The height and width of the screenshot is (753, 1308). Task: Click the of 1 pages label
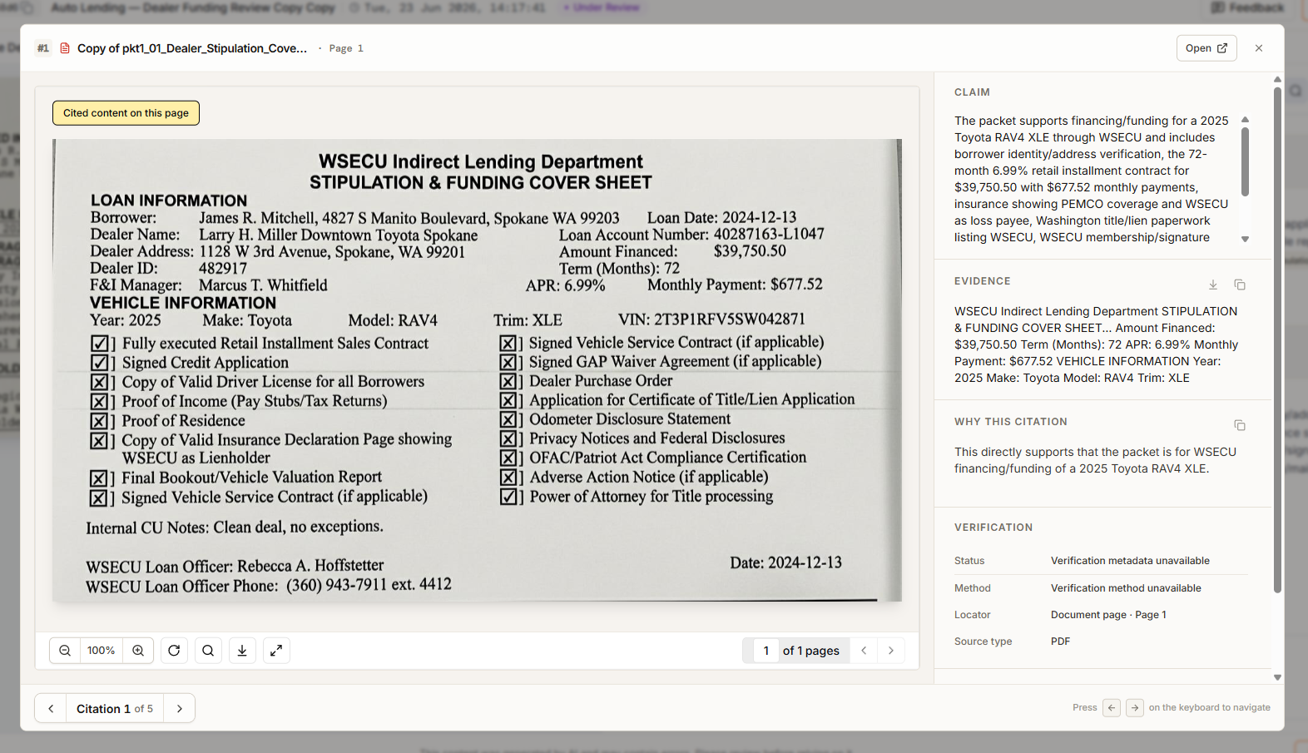coord(811,651)
